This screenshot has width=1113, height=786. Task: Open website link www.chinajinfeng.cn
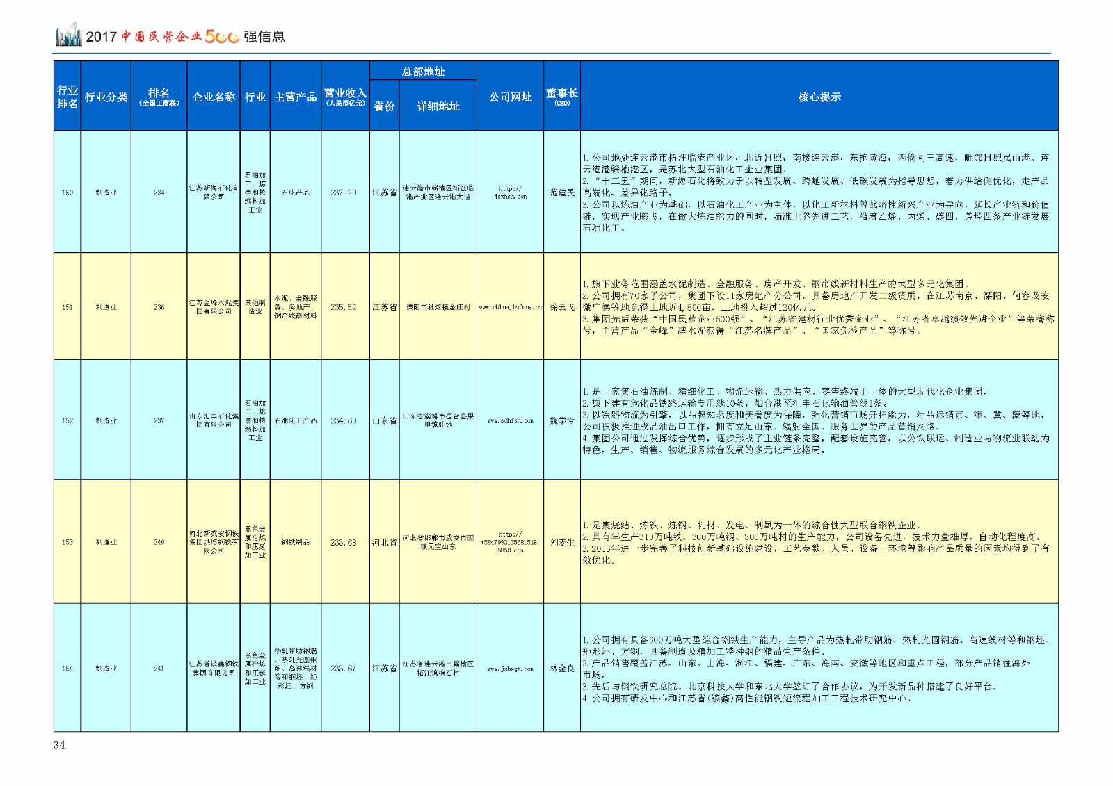510,307
